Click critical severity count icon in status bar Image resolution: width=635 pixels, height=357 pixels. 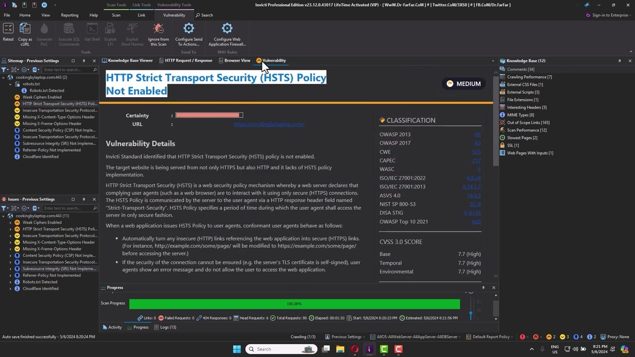coord(522,337)
